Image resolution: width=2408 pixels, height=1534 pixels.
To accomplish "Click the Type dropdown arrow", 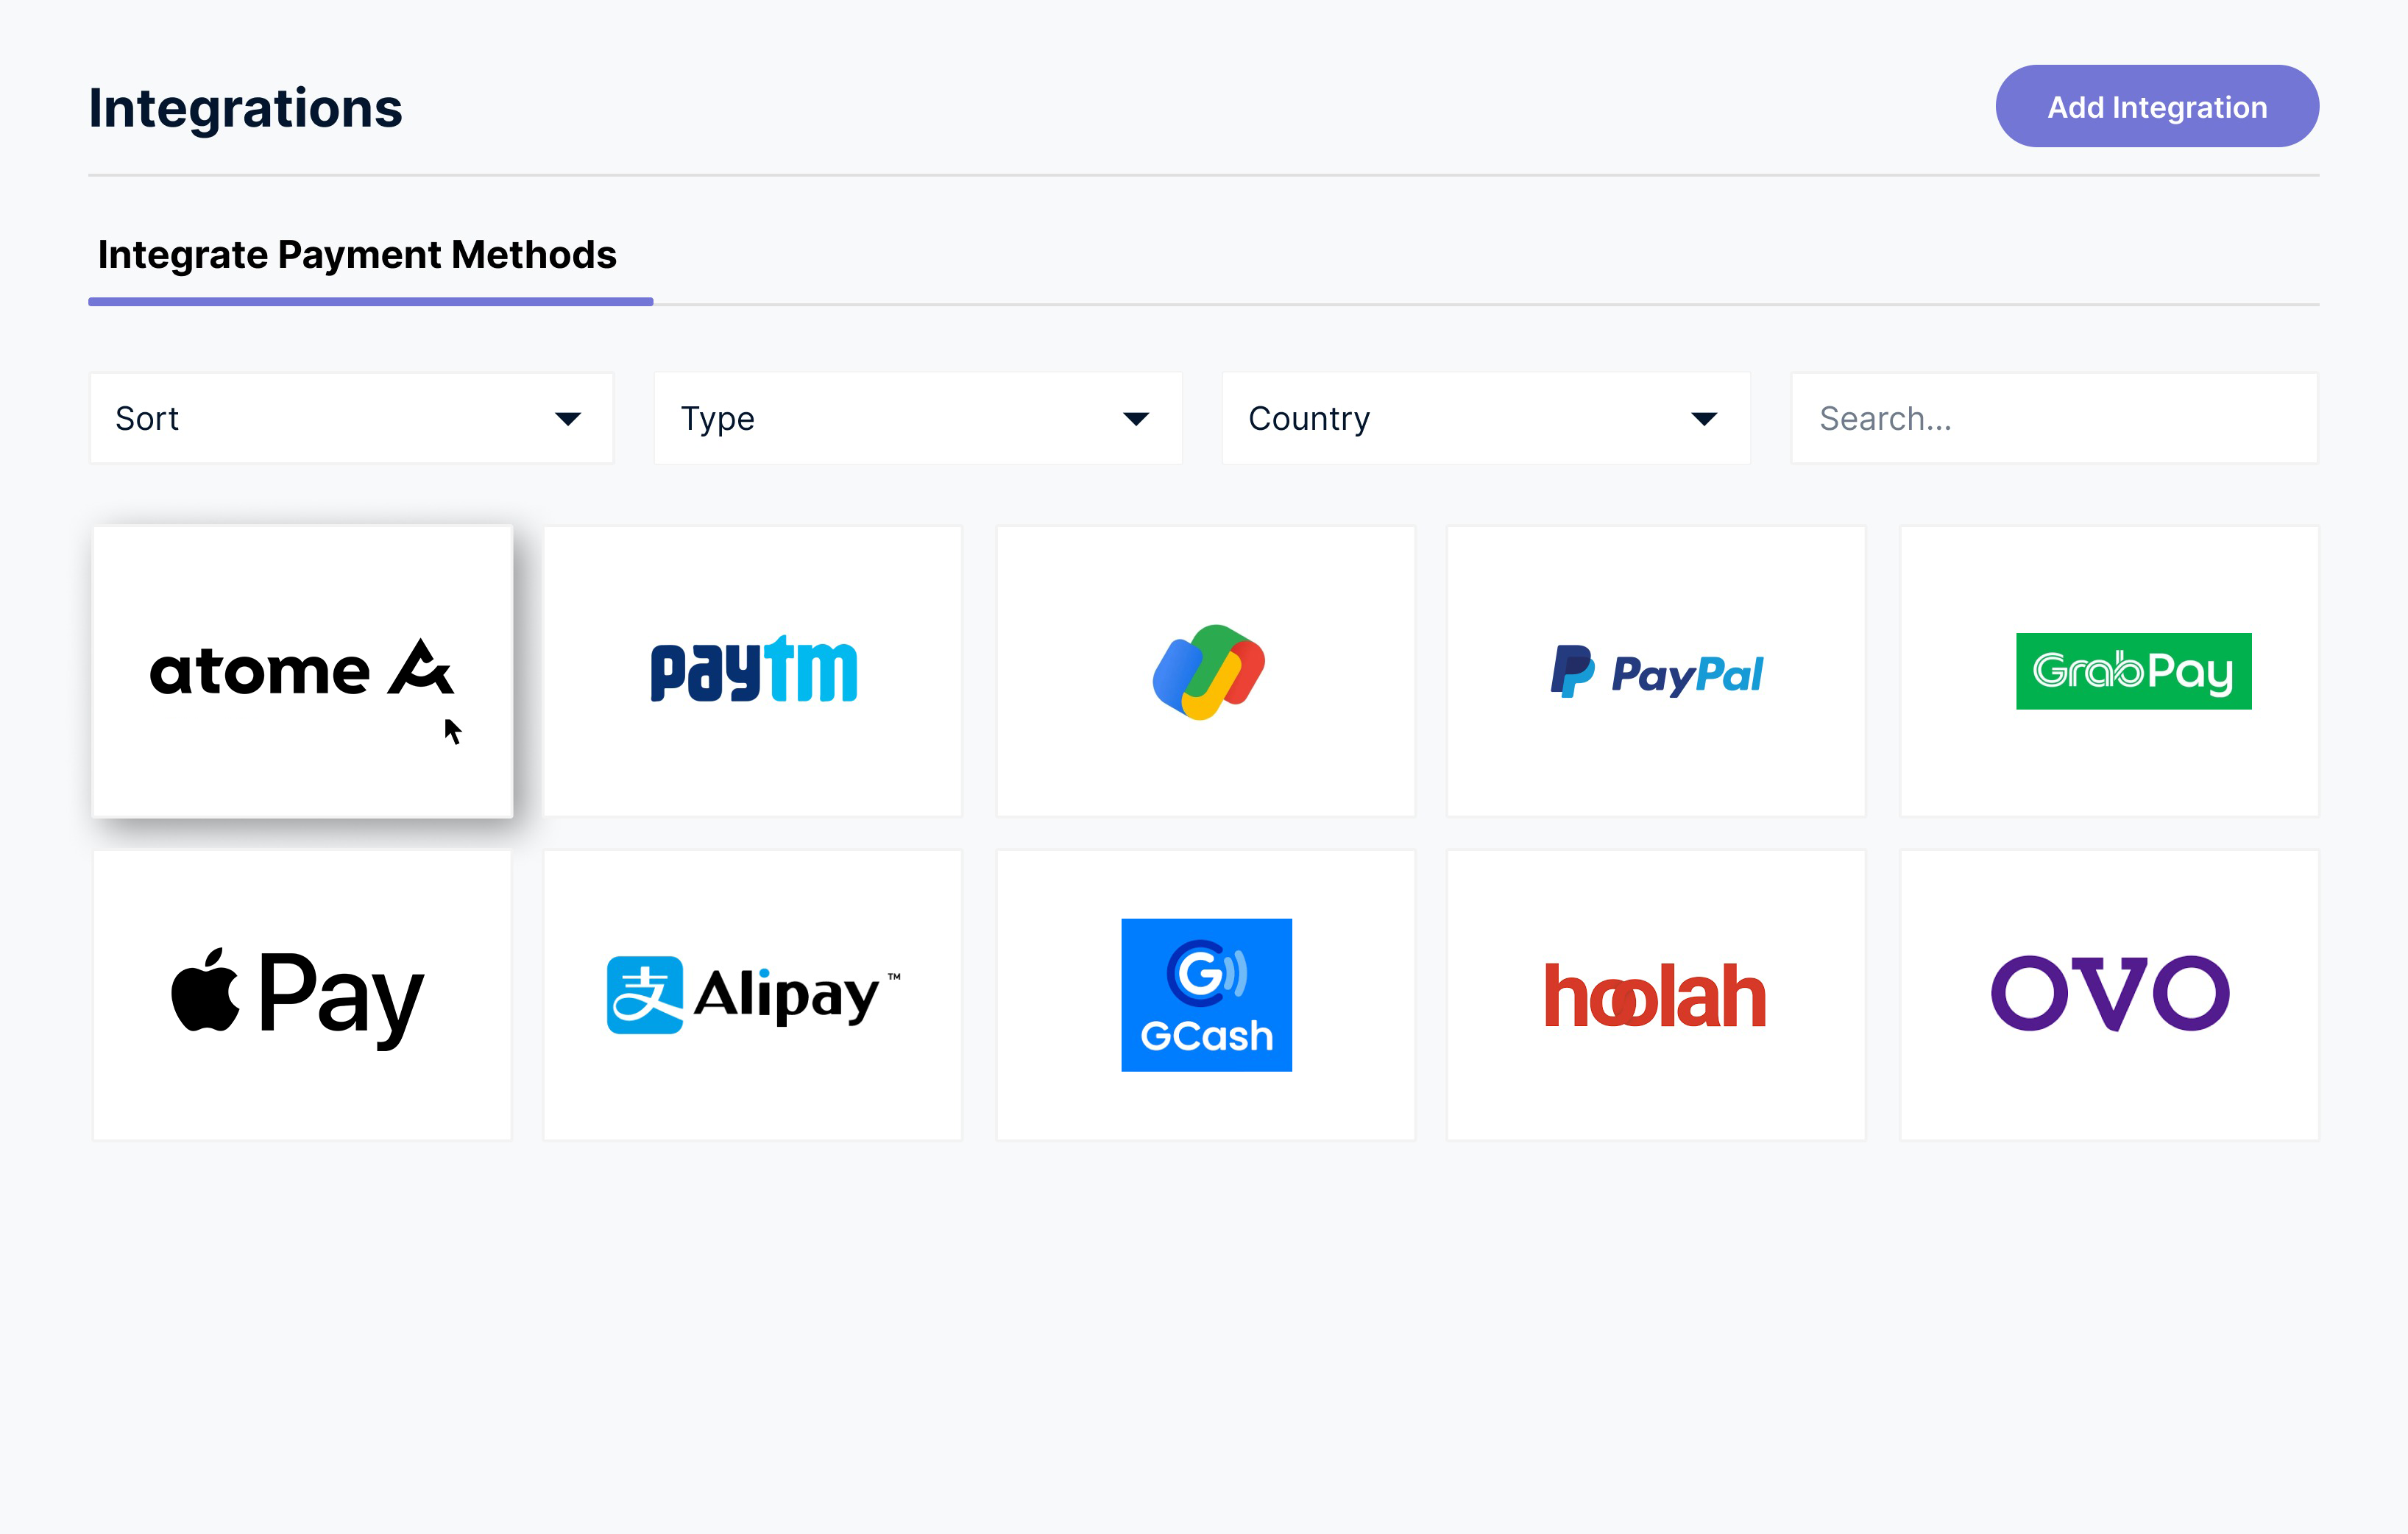I will pyautogui.click(x=1136, y=419).
